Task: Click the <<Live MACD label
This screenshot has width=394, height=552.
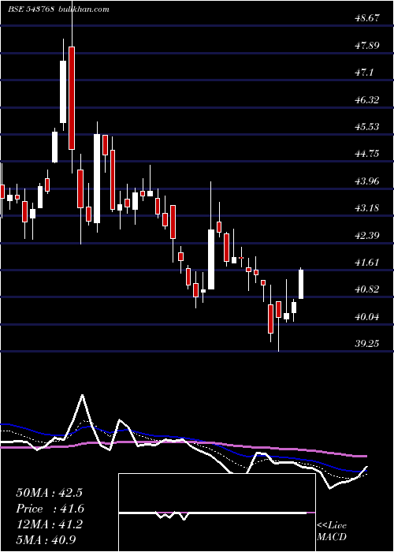Action: [x=332, y=531]
